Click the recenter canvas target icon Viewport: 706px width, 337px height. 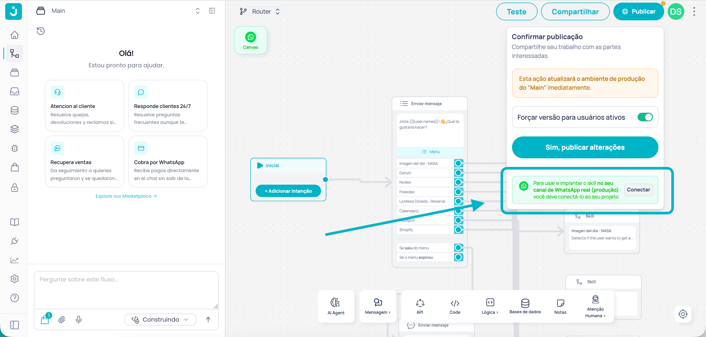point(683,314)
